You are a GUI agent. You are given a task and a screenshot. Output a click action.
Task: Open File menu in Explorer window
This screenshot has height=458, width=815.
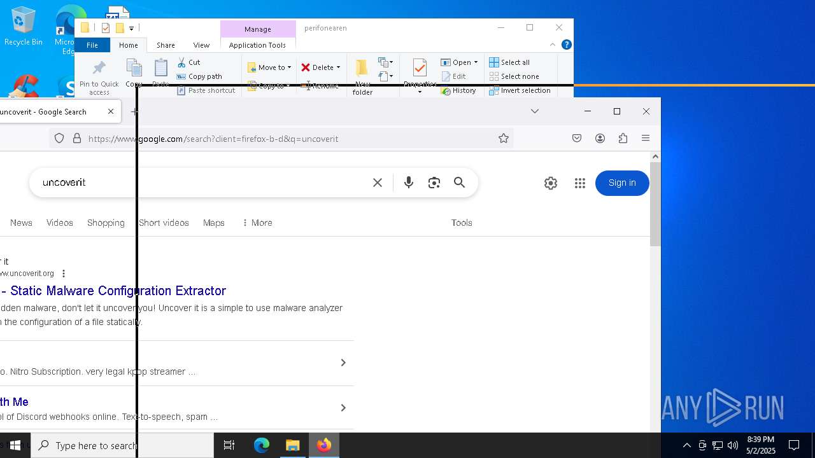[x=92, y=45]
